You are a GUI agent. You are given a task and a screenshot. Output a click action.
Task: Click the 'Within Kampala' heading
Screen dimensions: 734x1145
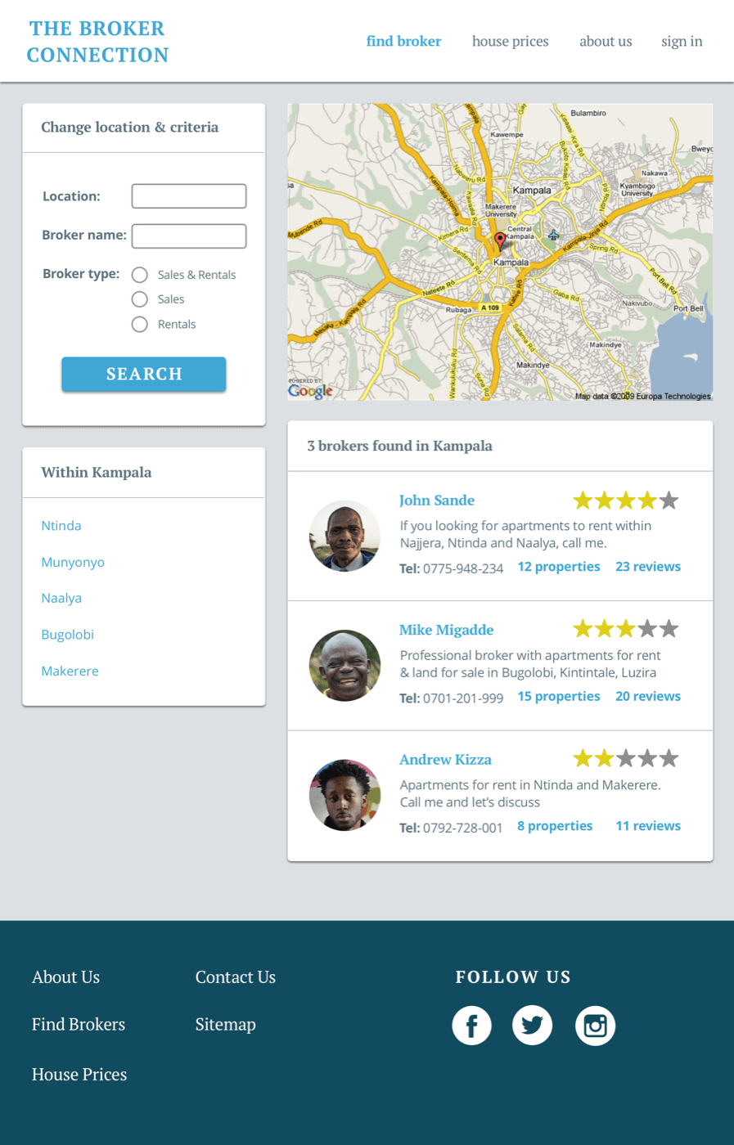(x=97, y=472)
